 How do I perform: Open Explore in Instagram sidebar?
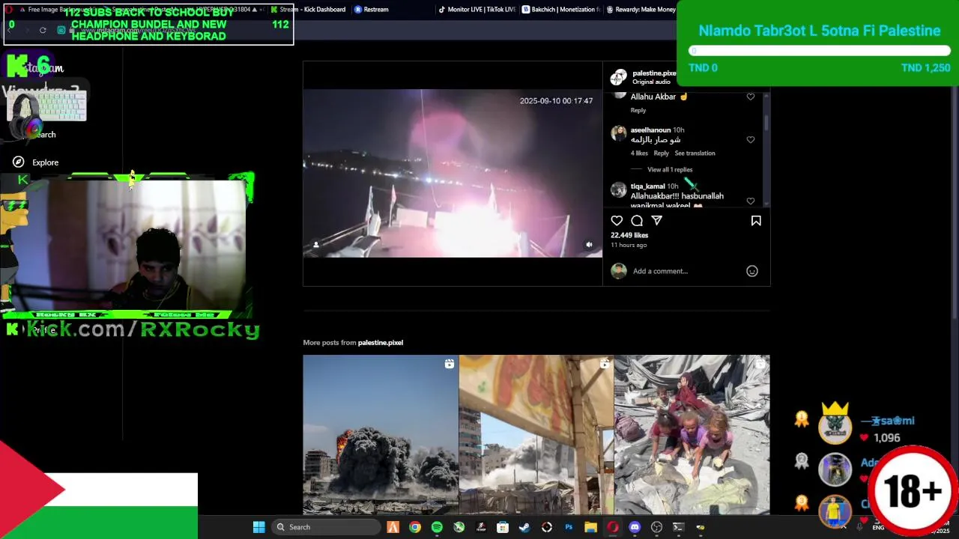coord(35,162)
